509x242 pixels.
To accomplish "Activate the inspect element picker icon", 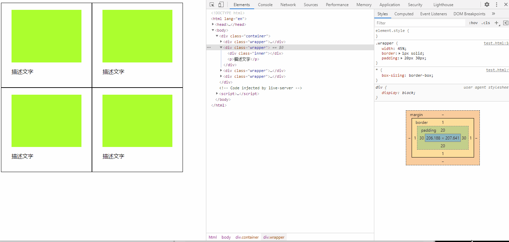I will [212, 5].
